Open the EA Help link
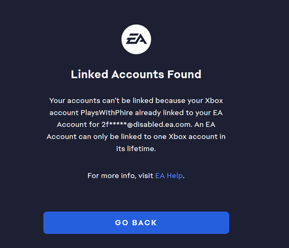 (169, 176)
